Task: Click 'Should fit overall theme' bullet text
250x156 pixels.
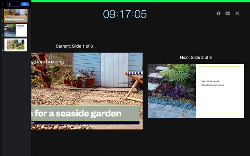Action: coord(213,85)
